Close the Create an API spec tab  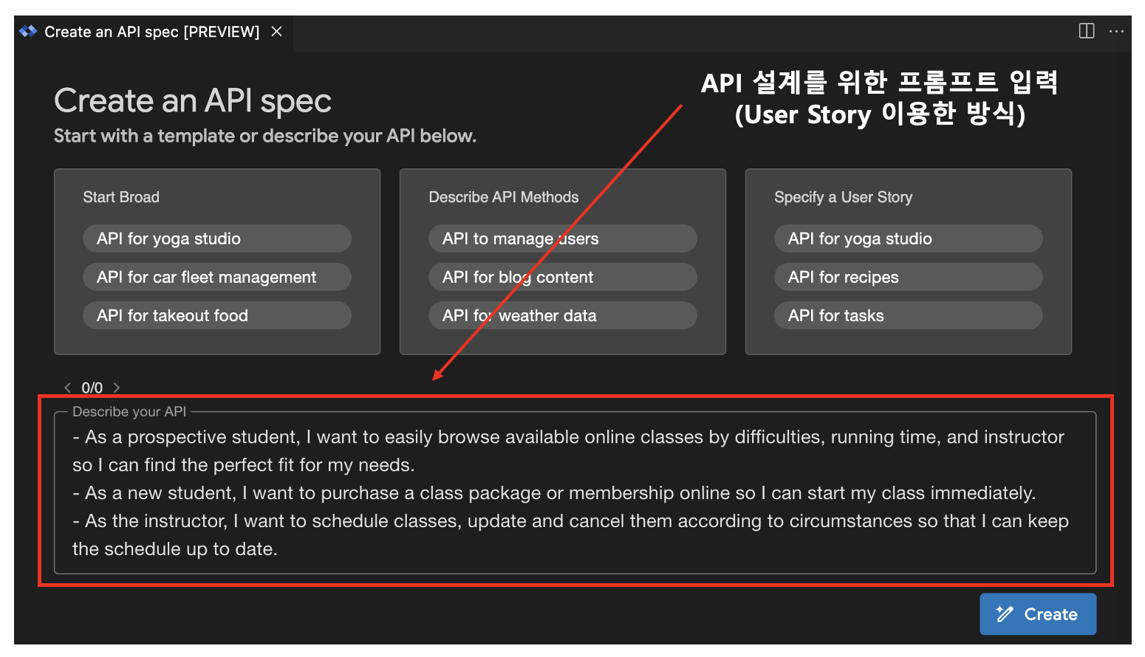(276, 32)
